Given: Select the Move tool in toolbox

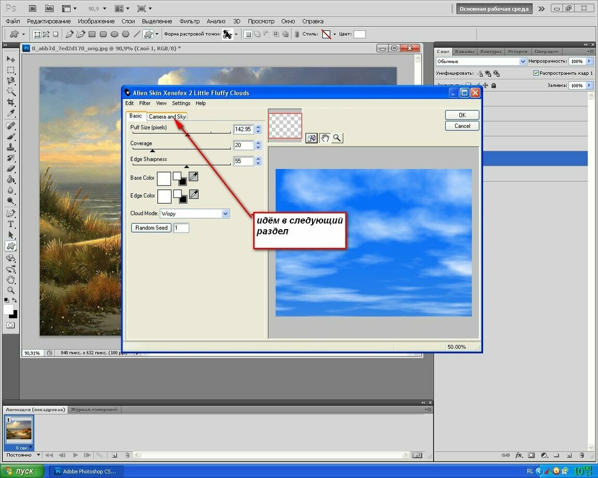Looking at the screenshot, I should click(11, 59).
